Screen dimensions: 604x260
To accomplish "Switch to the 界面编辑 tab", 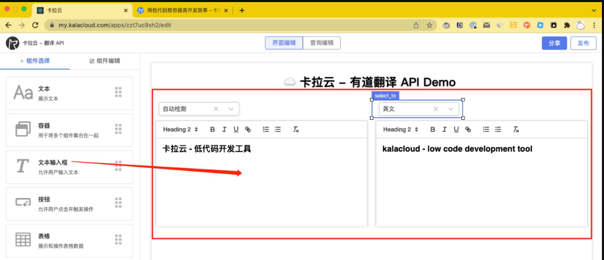I will 284,43.
